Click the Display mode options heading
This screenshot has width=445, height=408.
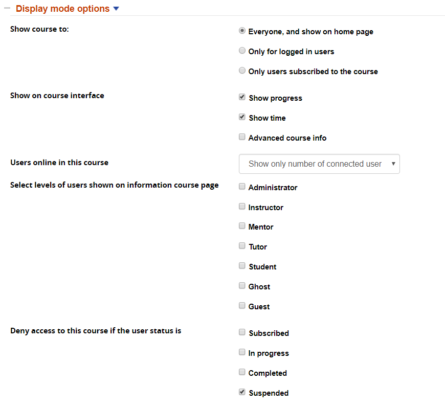pyautogui.click(x=62, y=9)
